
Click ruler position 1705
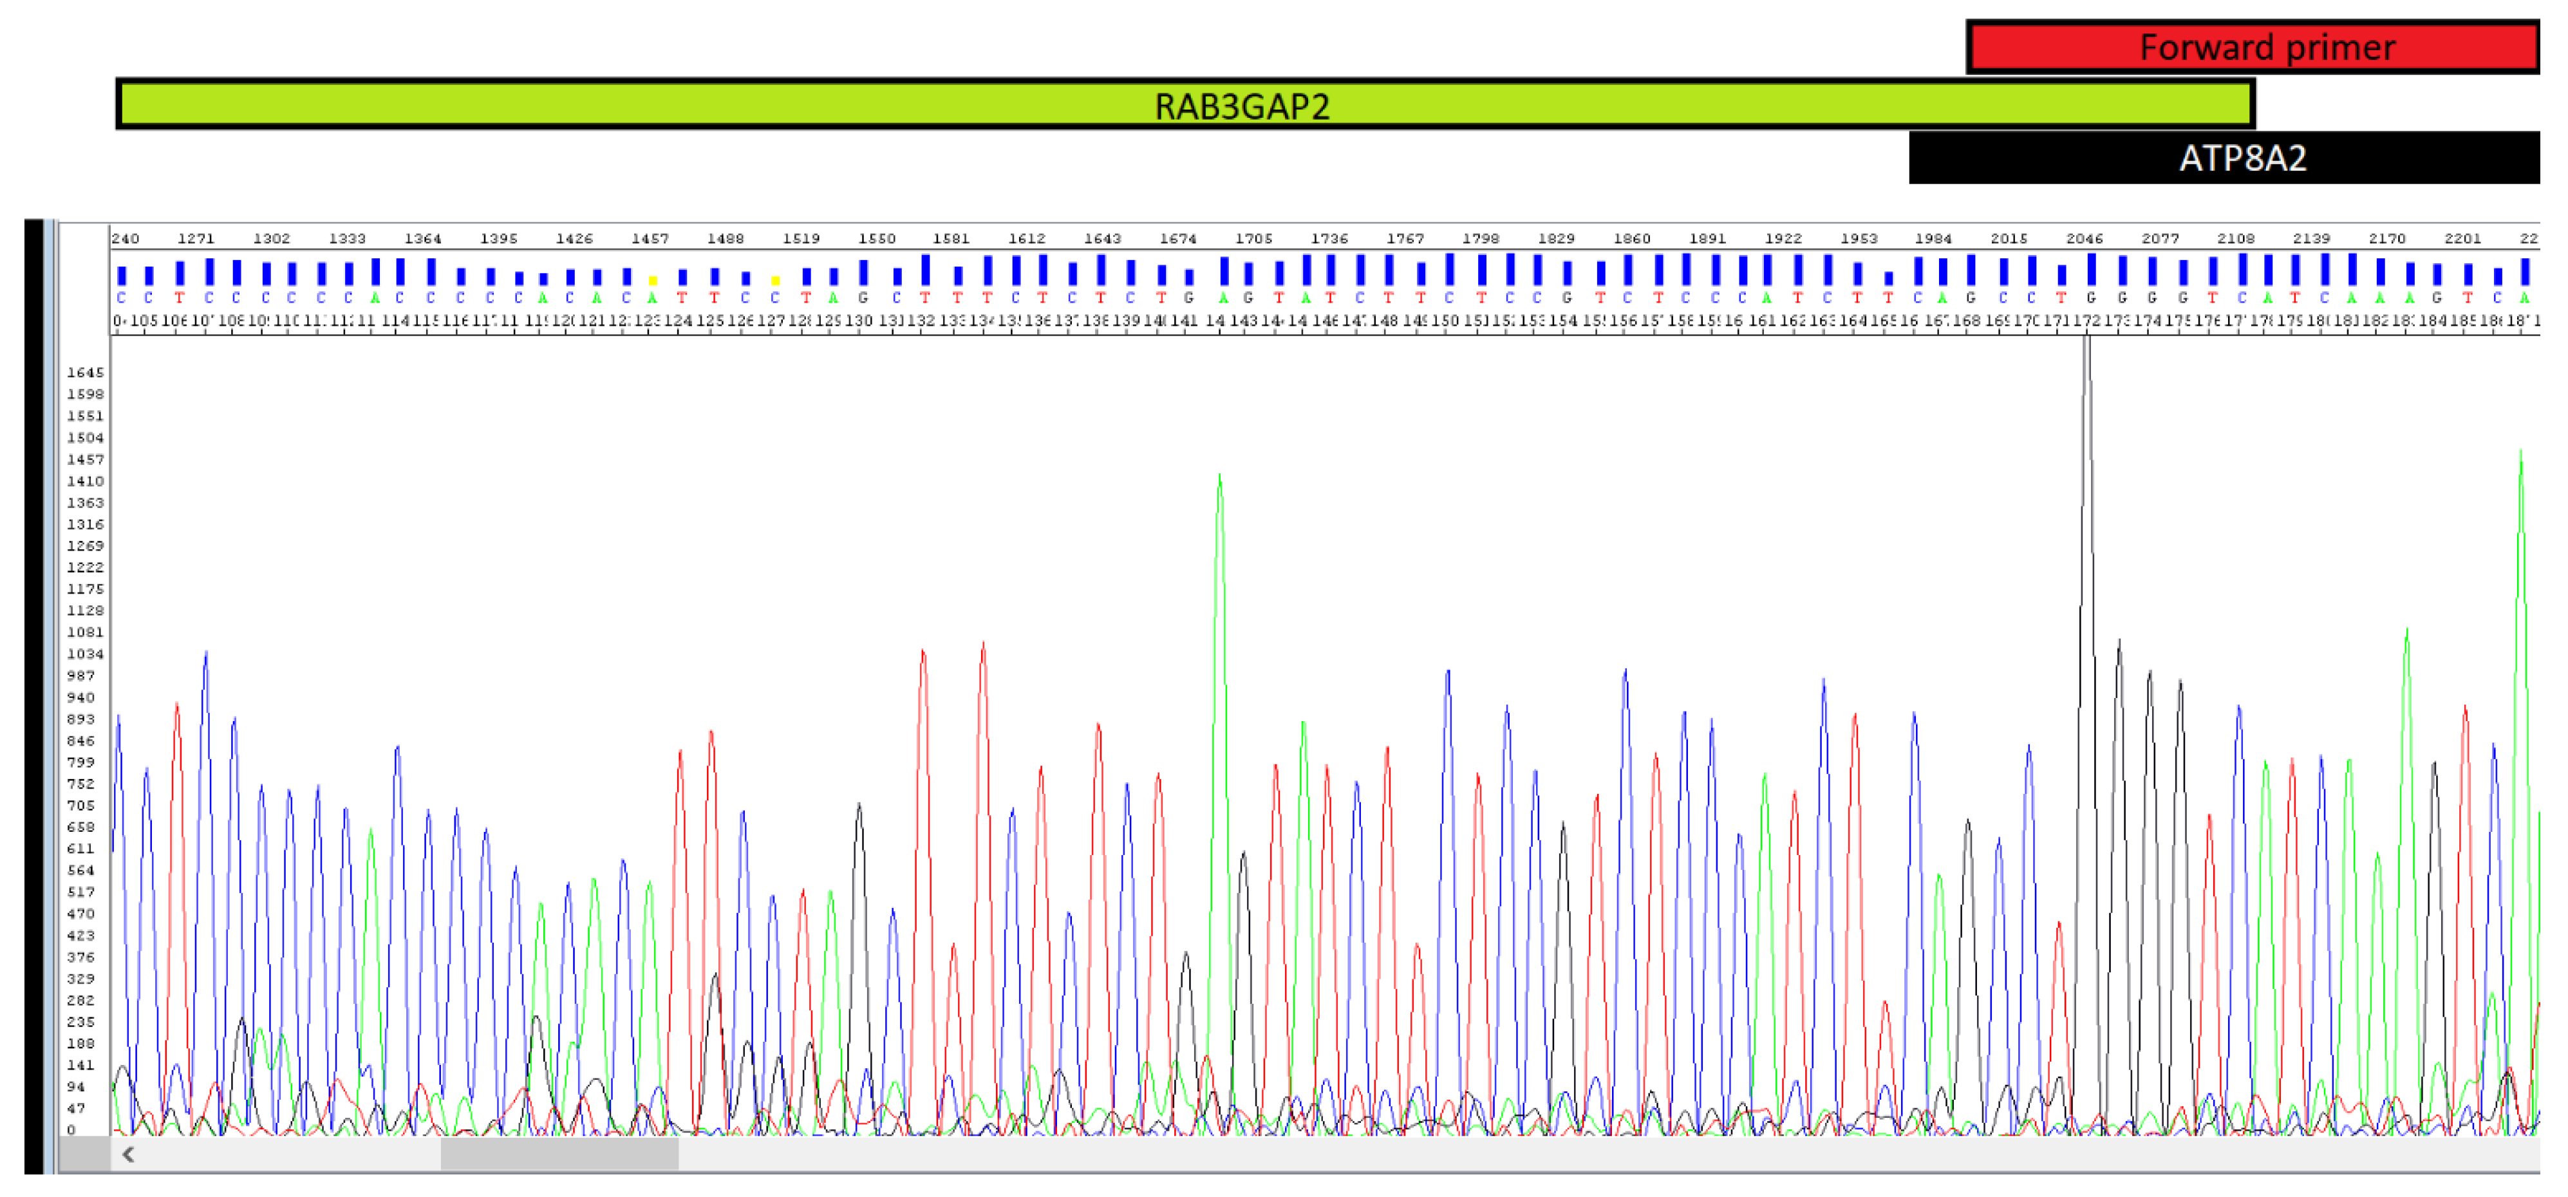(1254, 238)
